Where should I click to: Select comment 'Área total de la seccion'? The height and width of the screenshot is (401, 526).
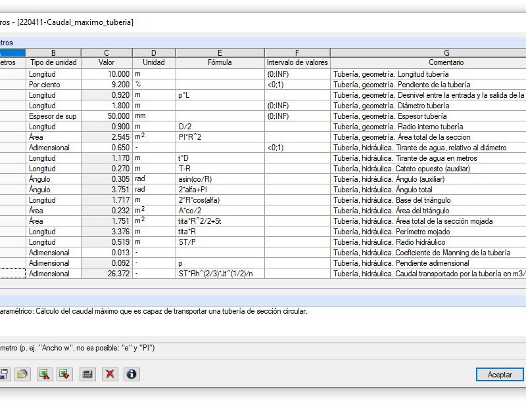pos(428,137)
